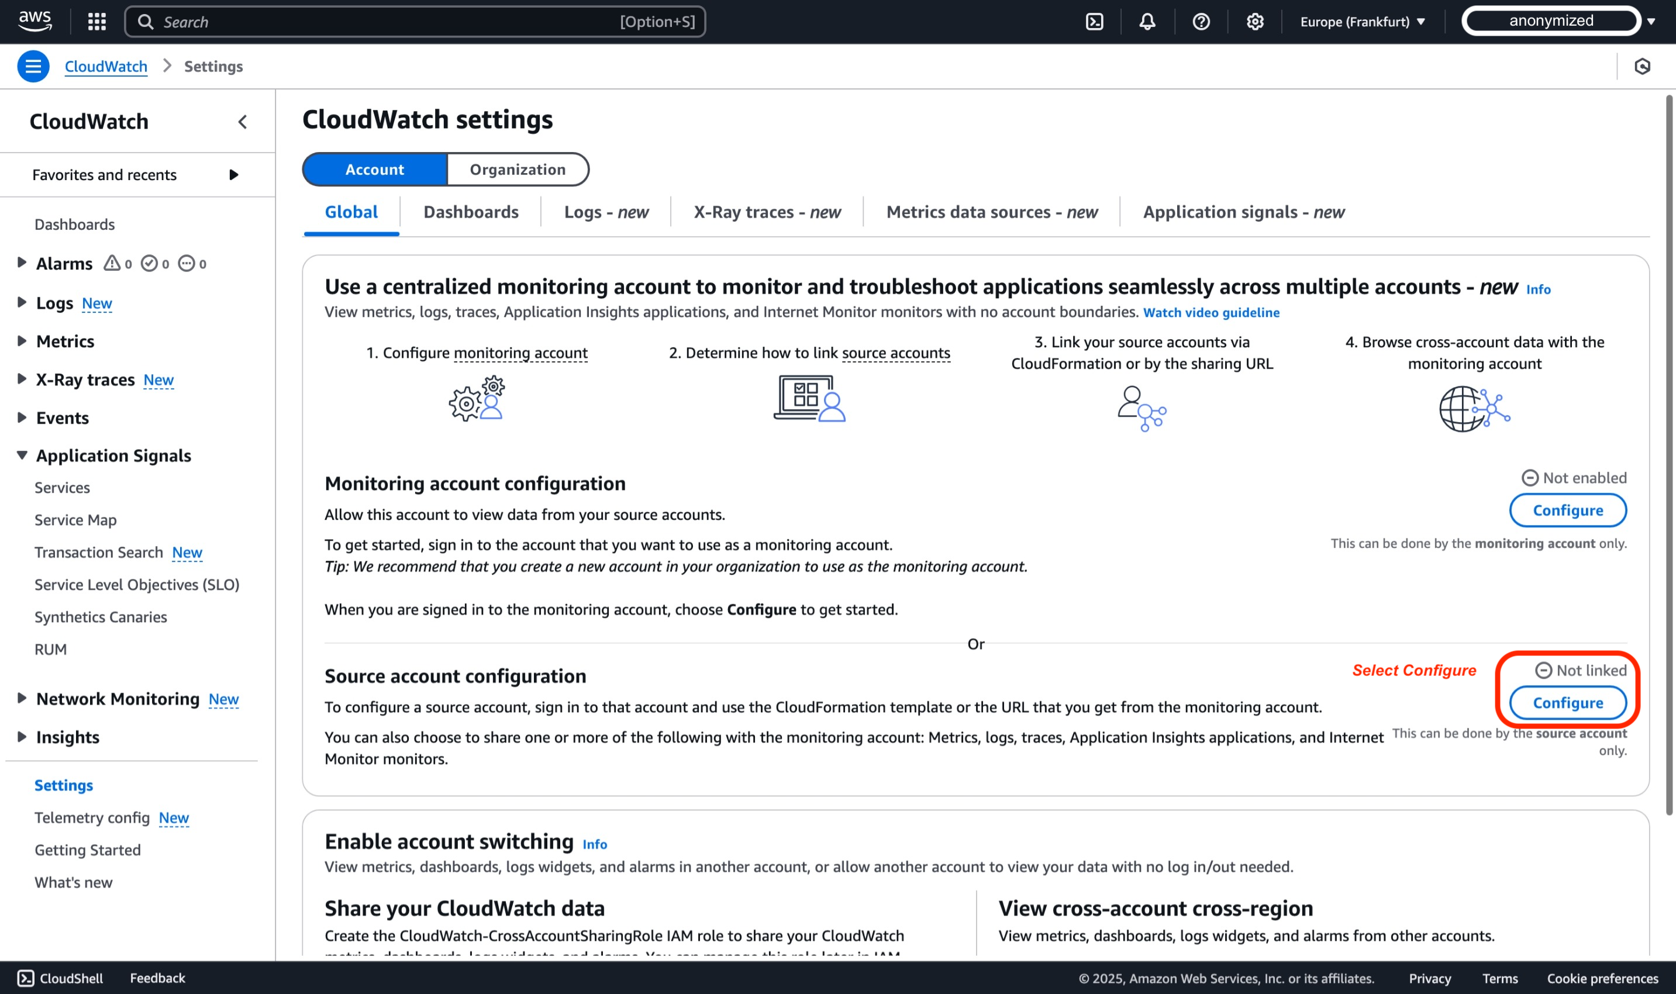The image size is (1676, 994).
Task: Open the anonymized account menu dropdown
Action: pos(1560,21)
